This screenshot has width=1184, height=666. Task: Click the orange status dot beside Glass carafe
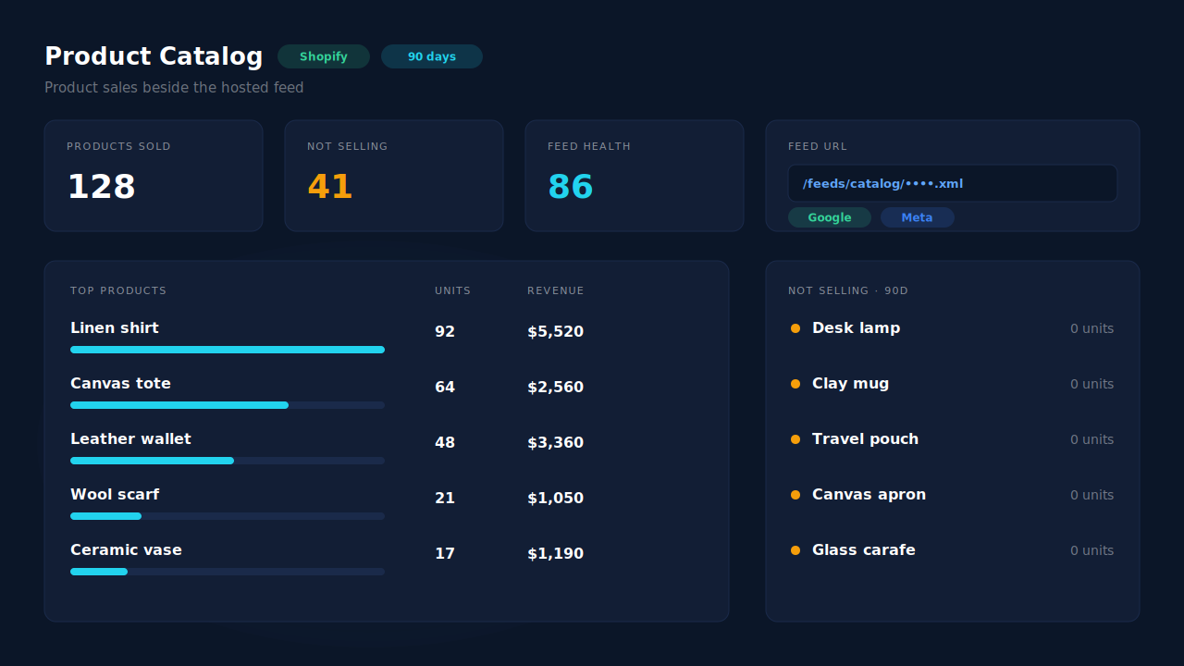(795, 550)
